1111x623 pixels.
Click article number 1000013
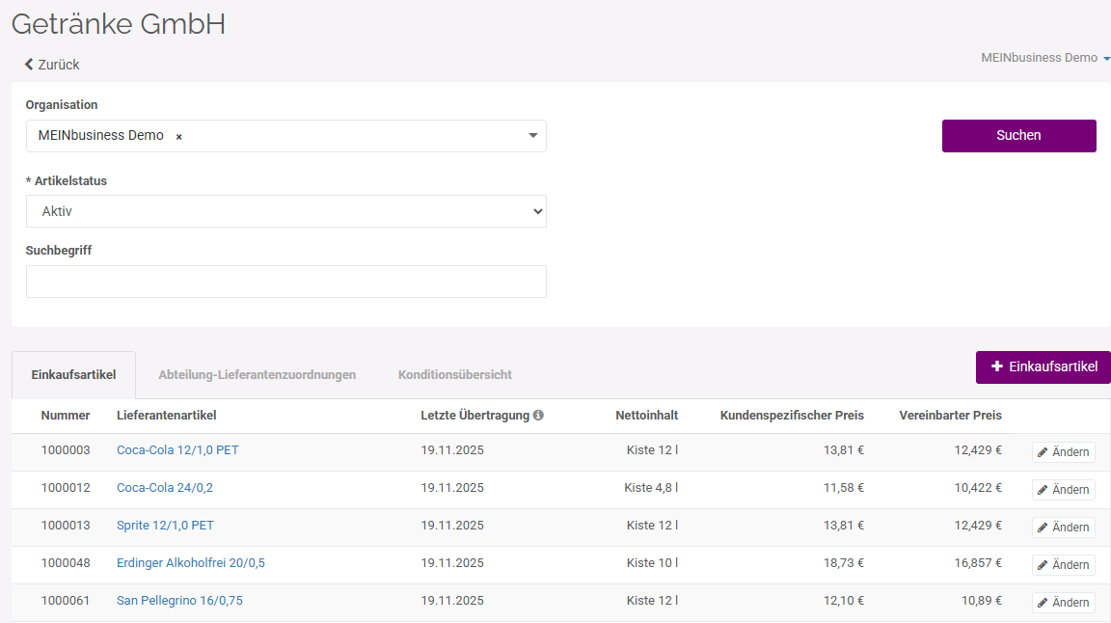pos(66,526)
